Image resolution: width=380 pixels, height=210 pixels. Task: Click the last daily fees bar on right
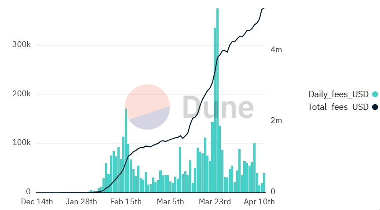264,183
